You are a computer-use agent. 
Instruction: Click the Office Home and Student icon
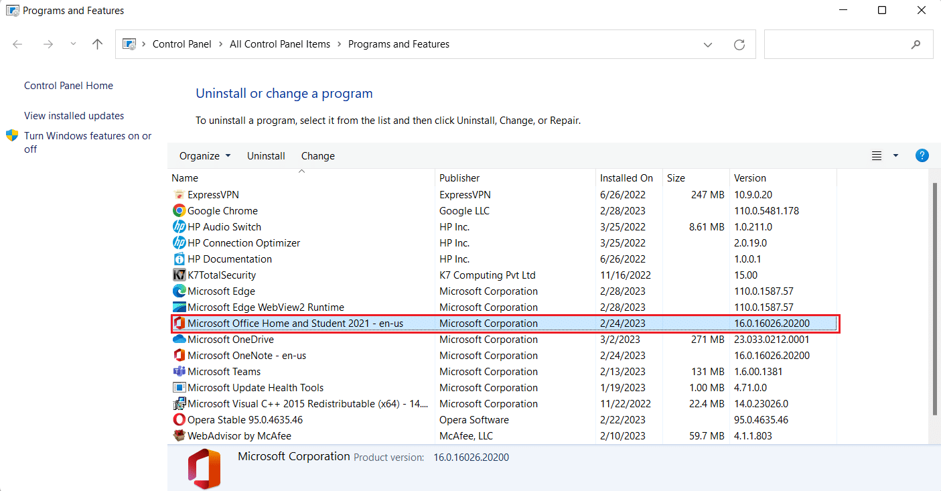[179, 324]
